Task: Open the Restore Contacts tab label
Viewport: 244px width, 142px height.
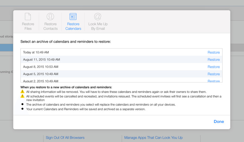Action: click(50, 26)
